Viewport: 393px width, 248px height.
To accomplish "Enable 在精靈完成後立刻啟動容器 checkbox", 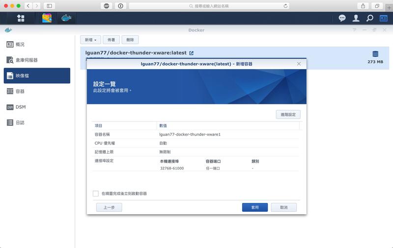I will [96, 194].
